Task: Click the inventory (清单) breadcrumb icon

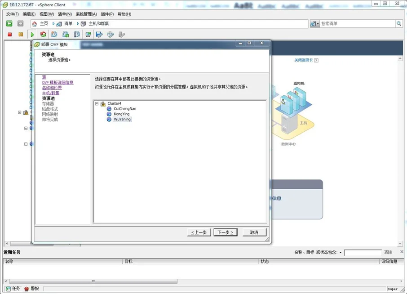Action: 59,24
